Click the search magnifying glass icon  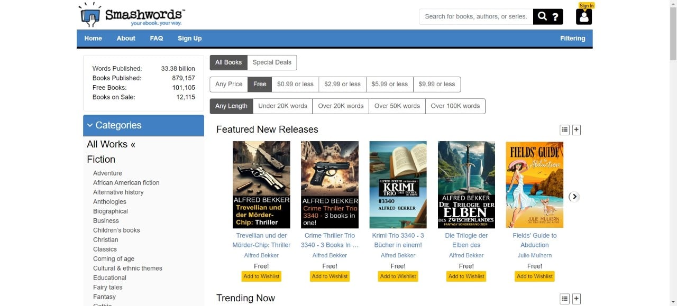tap(542, 16)
